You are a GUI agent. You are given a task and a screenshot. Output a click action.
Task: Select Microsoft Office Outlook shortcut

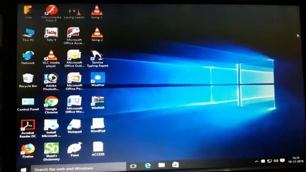tap(74, 58)
